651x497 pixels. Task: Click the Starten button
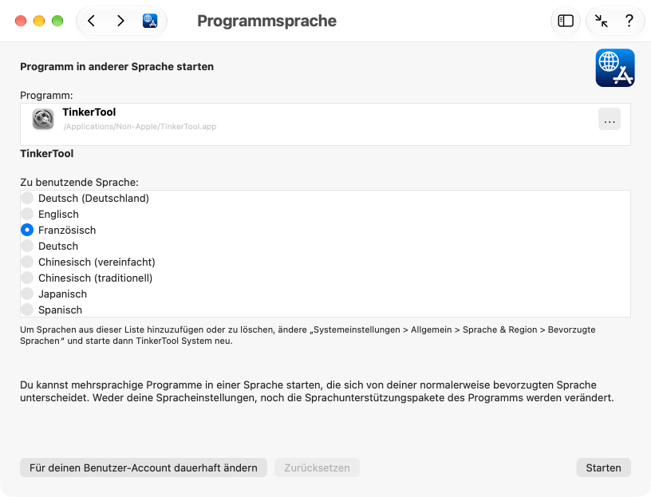tap(603, 467)
